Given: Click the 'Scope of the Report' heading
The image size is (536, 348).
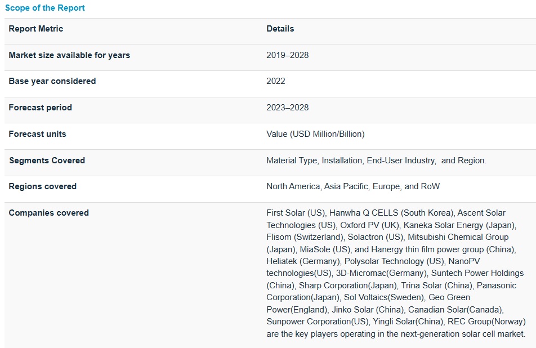Looking at the screenshot, I should 45,8.
